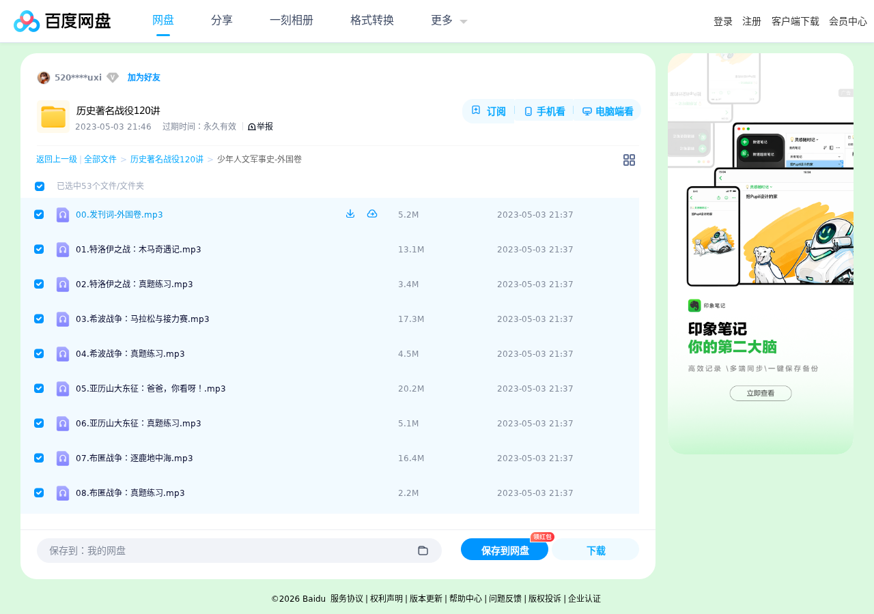Click the 下载 button
The image size is (874, 614).
596,550
